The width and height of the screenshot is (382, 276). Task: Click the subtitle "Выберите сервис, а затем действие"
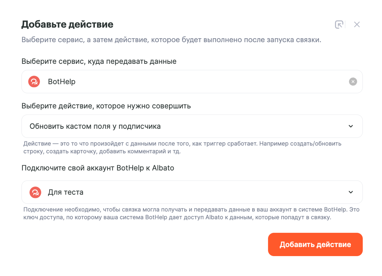171,40
